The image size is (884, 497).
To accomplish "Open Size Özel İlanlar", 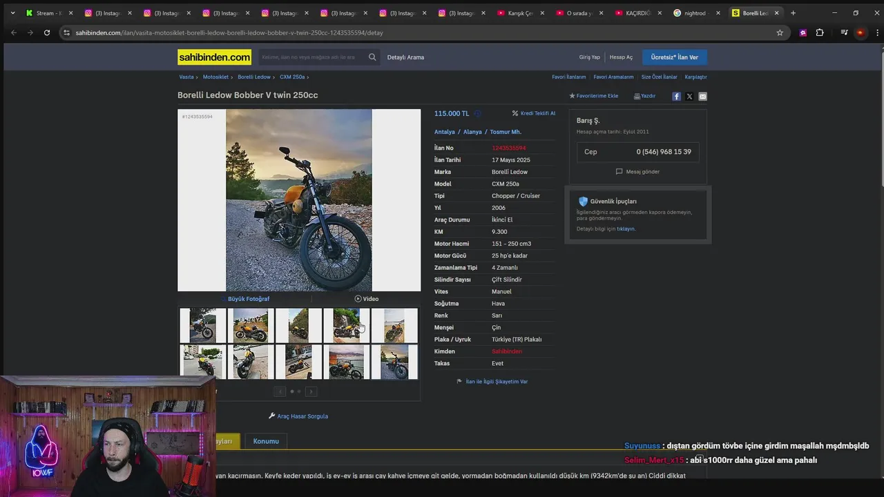I will (x=660, y=77).
